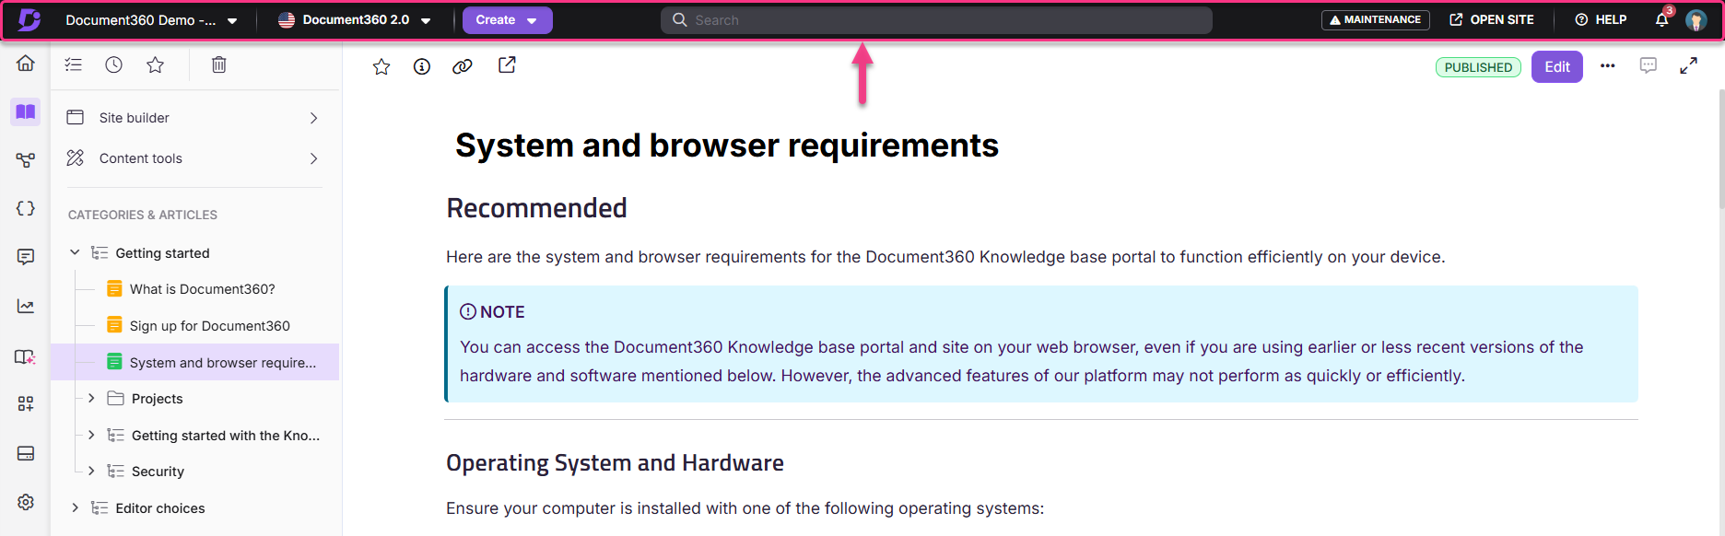Open the Drive storage icon
Screen dimensions: 1725x536
point(26,453)
